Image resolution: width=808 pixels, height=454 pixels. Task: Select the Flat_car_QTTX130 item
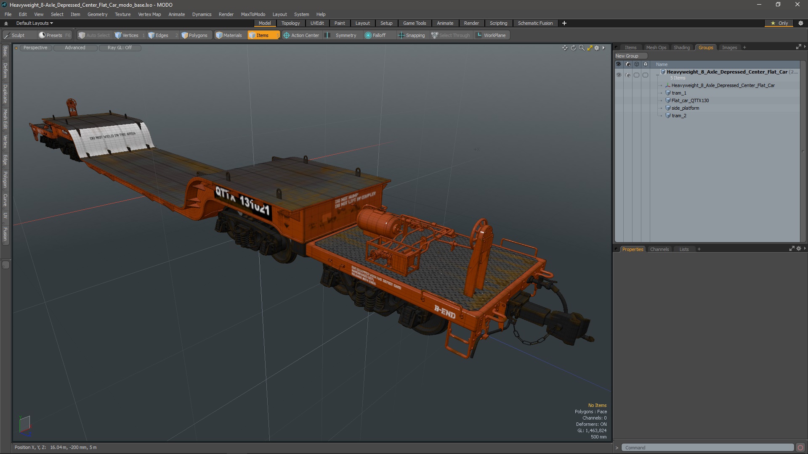coord(690,100)
